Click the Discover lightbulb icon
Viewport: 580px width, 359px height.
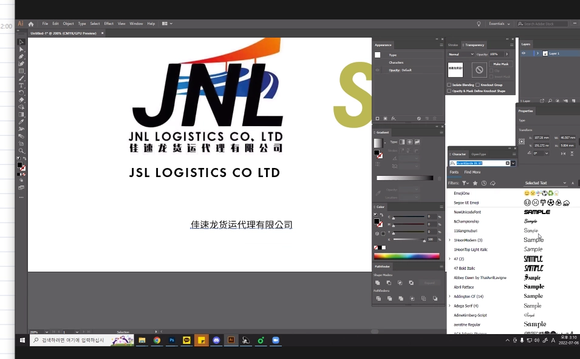click(x=479, y=24)
